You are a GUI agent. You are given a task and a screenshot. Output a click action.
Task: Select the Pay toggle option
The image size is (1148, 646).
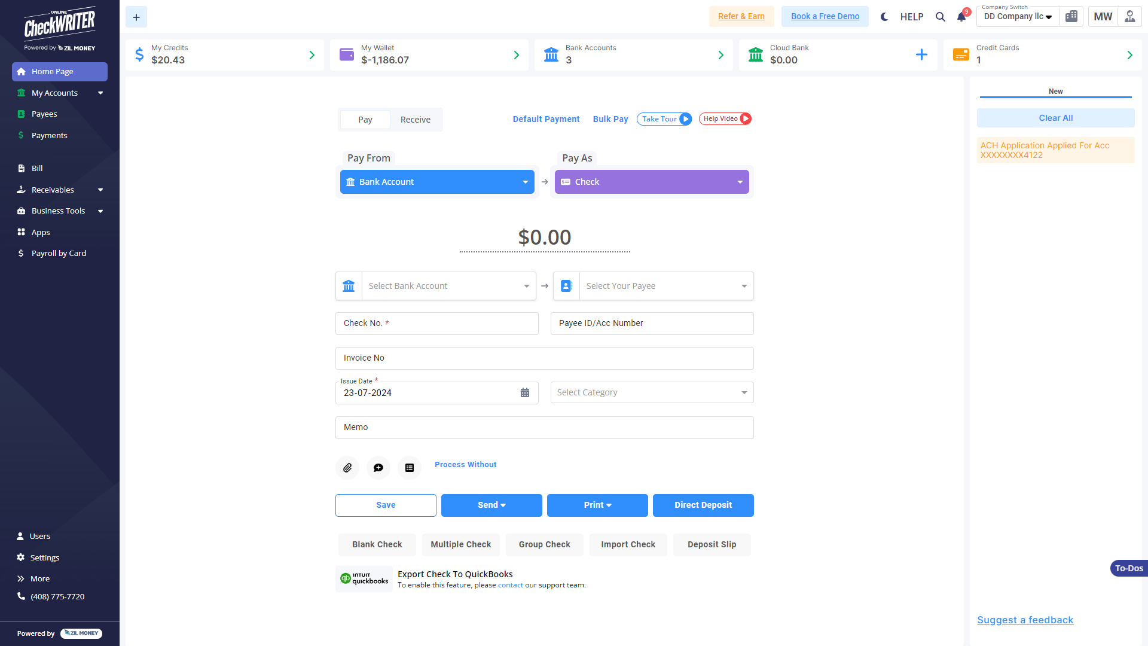(x=365, y=120)
